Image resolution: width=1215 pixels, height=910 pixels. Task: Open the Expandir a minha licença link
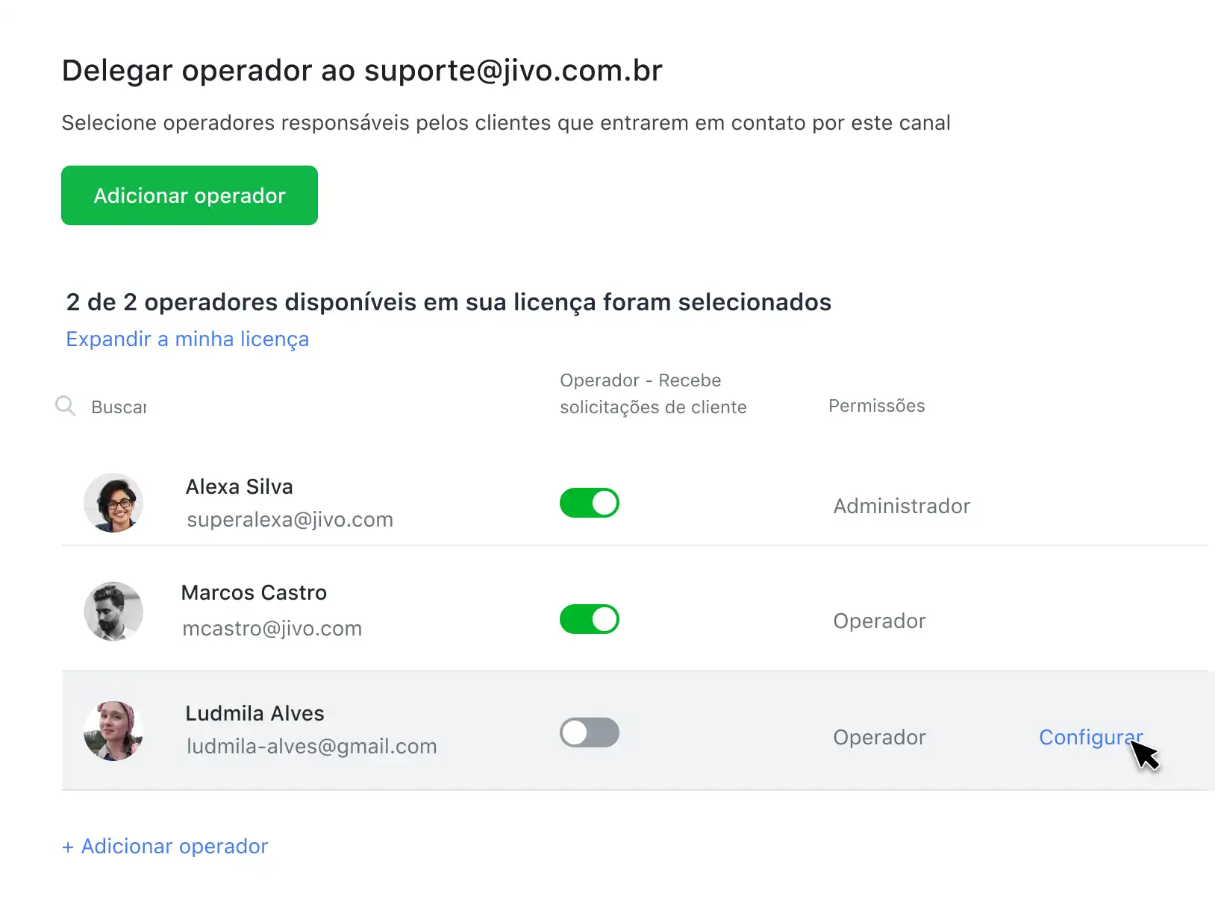tap(187, 339)
